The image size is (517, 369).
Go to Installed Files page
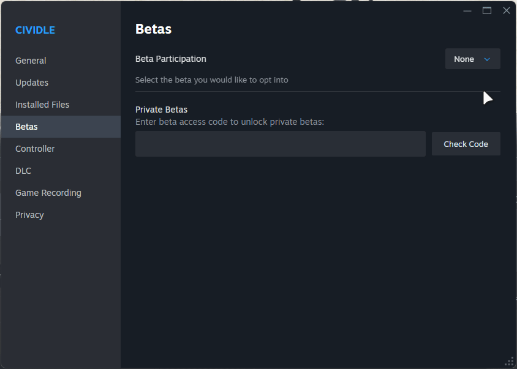(42, 105)
